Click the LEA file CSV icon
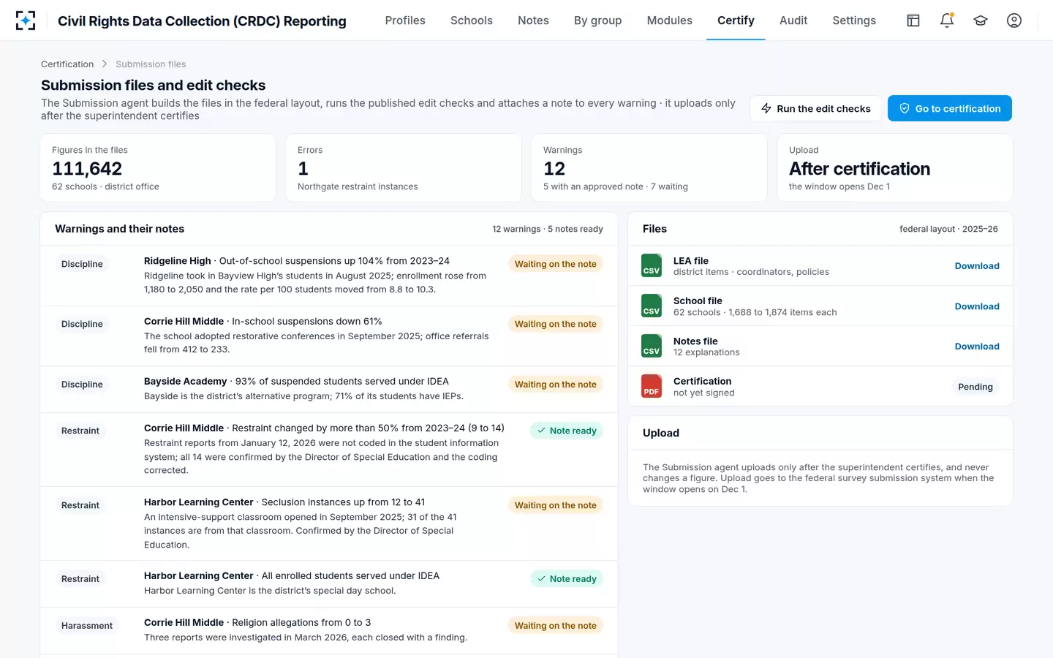This screenshot has height=658, width=1053. [x=652, y=266]
